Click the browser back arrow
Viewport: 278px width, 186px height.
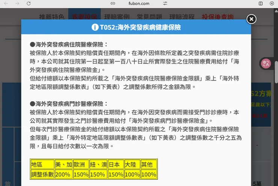pos(6,3)
